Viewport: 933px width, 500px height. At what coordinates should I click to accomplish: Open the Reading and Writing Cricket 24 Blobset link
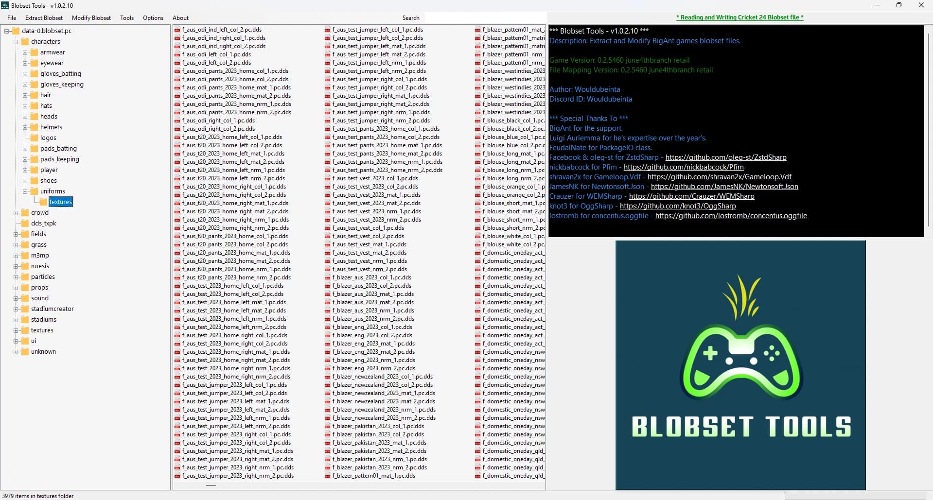coord(739,17)
